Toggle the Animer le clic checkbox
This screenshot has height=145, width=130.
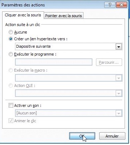click(x=11, y=121)
